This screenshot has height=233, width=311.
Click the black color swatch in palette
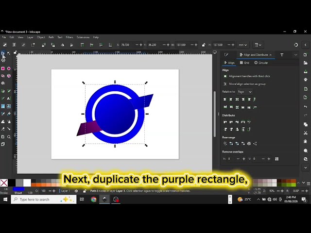tap(12, 183)
